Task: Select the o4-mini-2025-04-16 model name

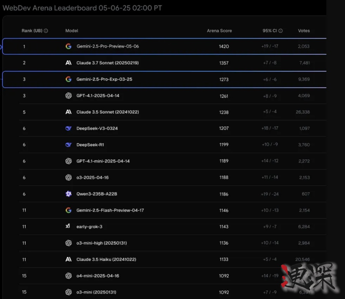Action: pyautogui.click(x=98, y=276)
